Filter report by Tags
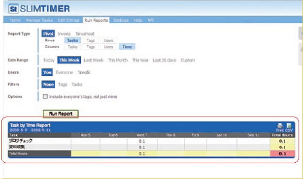The image size is (303, 179). point(63,85)
